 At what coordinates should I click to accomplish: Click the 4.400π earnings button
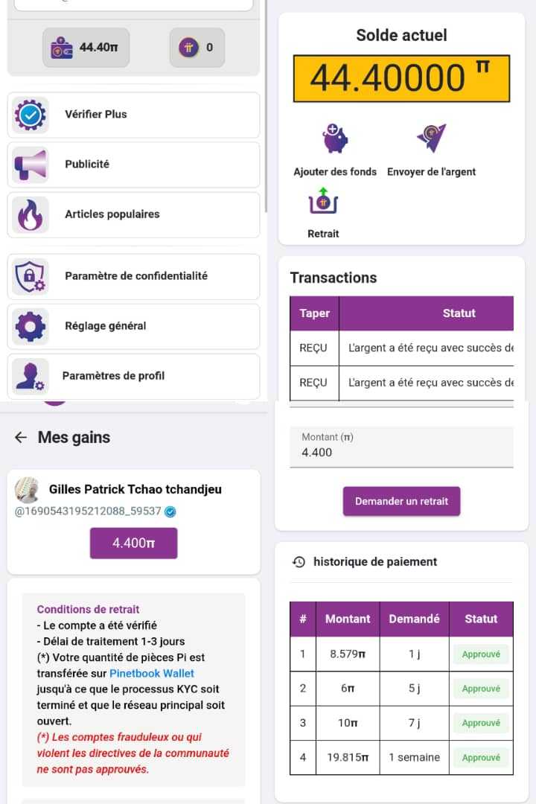pyautogui.click(x=133, y=543)
